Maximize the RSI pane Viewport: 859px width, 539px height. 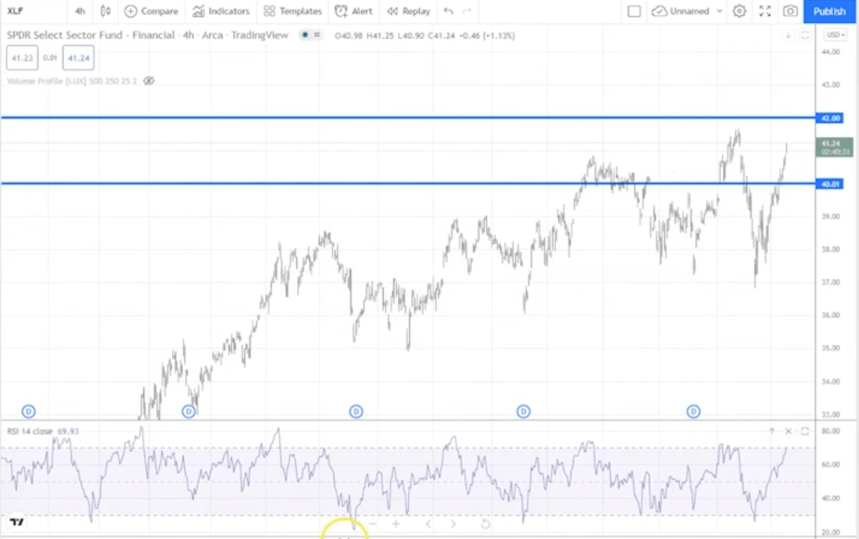point(805,431)
